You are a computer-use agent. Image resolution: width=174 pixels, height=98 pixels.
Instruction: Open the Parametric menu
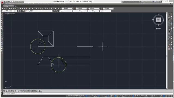(x=53, y=4)
